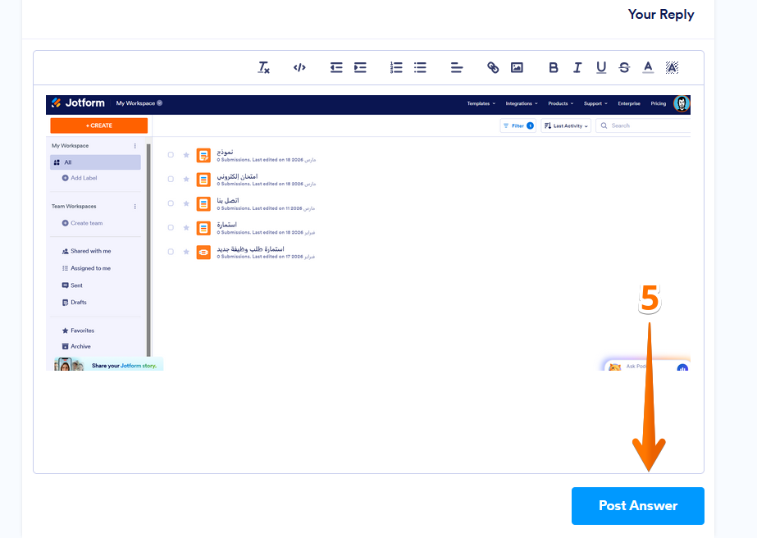The width and height of the screenshot is (757, 538).
Task: Insert a code block in reply
Action: pos(299,67)
